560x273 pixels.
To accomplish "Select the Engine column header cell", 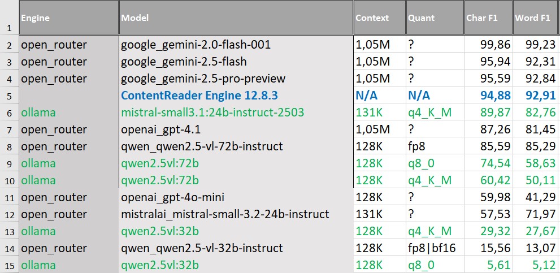I will (x=68, y=18).
